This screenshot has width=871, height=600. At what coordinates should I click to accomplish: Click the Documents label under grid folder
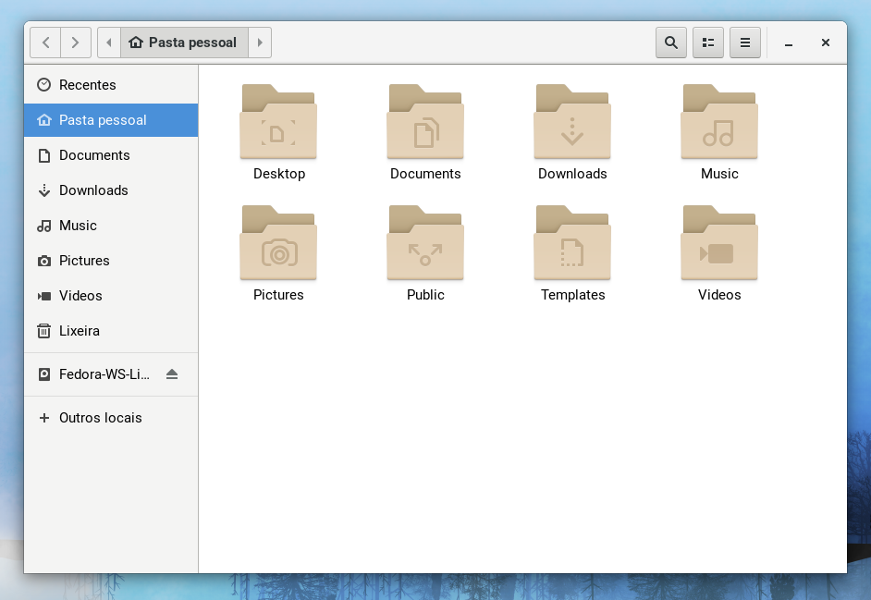pos(425,174)
